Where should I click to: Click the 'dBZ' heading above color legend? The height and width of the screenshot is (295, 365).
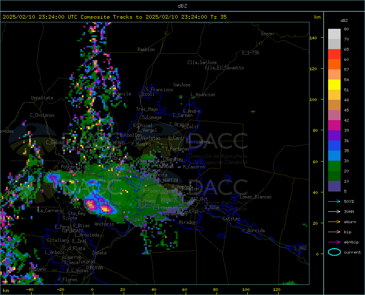(344, 20)
